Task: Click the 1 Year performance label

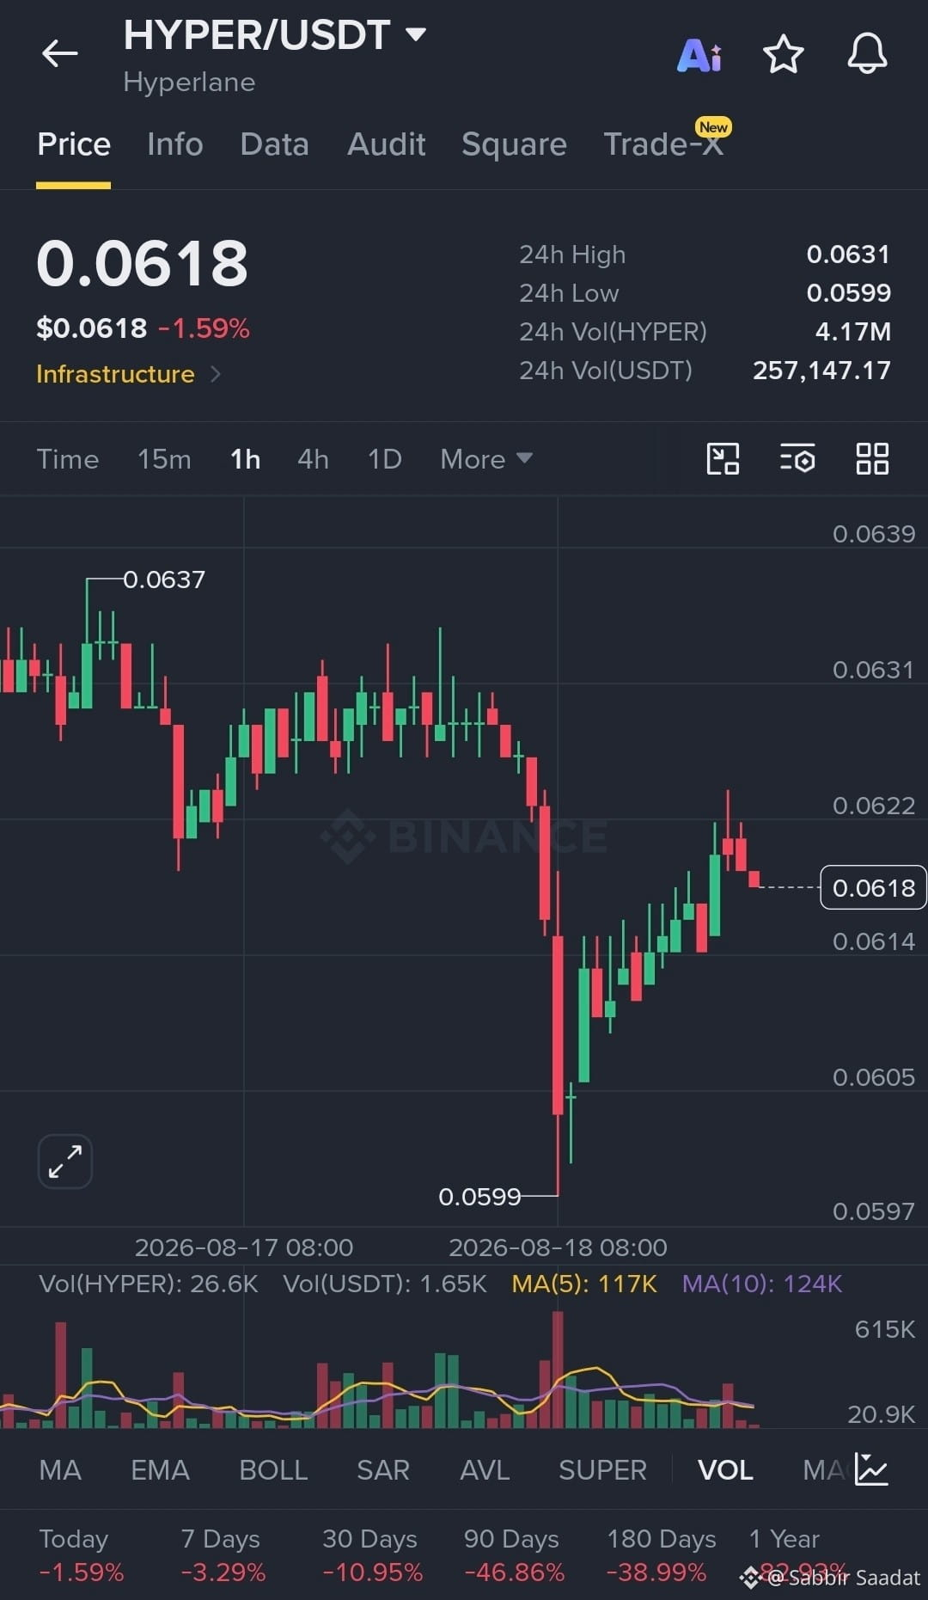Action: tap(784, 1539)
